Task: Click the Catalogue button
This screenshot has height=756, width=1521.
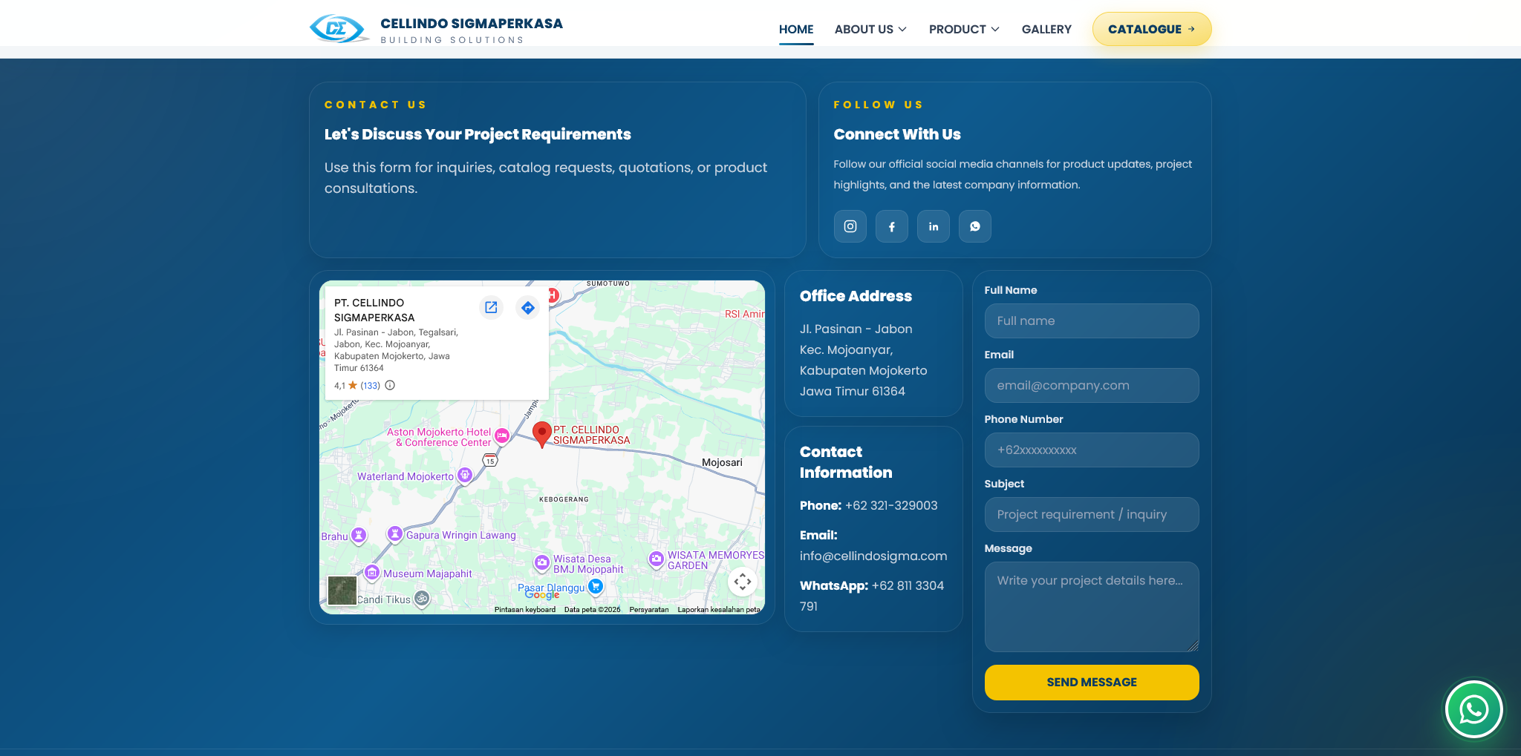Action: coord(1152,29)
